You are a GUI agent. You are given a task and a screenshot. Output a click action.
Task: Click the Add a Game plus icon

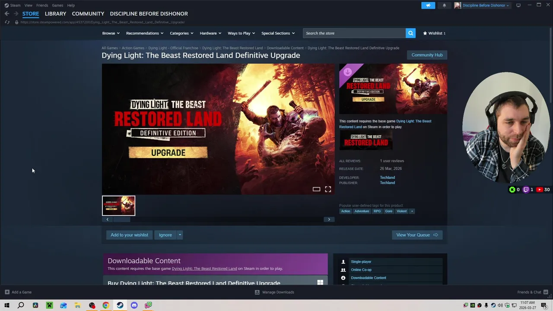[x=7, y=292]
